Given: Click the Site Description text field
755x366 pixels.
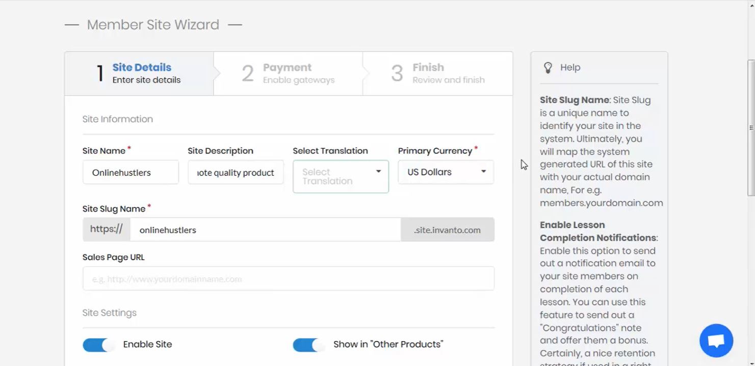Looking at the screenshot, I should click(236, 172).
